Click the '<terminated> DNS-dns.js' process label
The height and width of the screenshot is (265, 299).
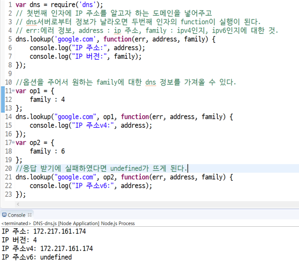click(68, 223)
